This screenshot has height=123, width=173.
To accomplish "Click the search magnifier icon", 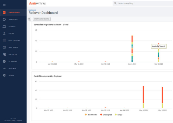I will (115, 3).
